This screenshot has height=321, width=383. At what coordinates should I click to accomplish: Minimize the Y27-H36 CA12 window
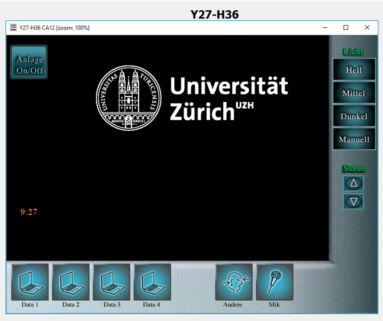tap(325, 28)
